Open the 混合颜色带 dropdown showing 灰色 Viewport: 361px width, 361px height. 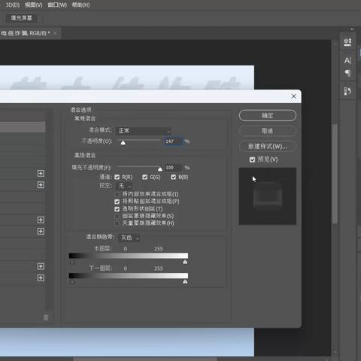(x=129, y=238)
